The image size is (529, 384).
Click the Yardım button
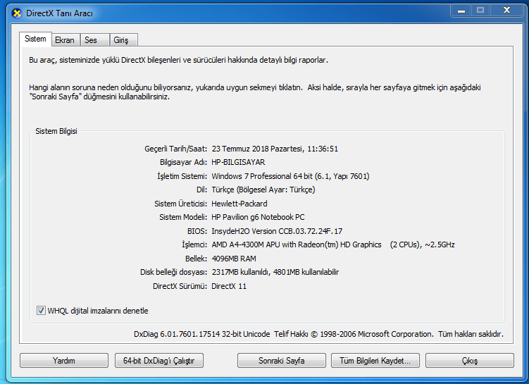point(64,361)
